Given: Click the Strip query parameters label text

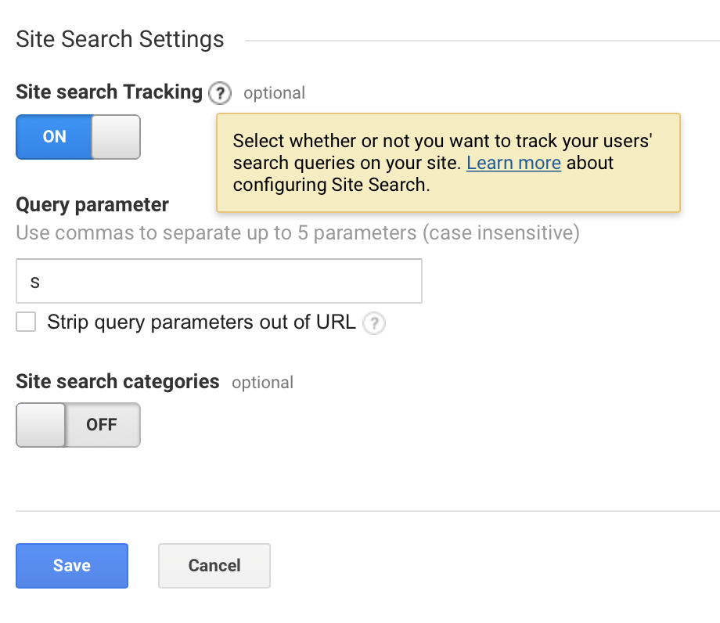Looking at the screenshot, I should (x=201, y=322).
